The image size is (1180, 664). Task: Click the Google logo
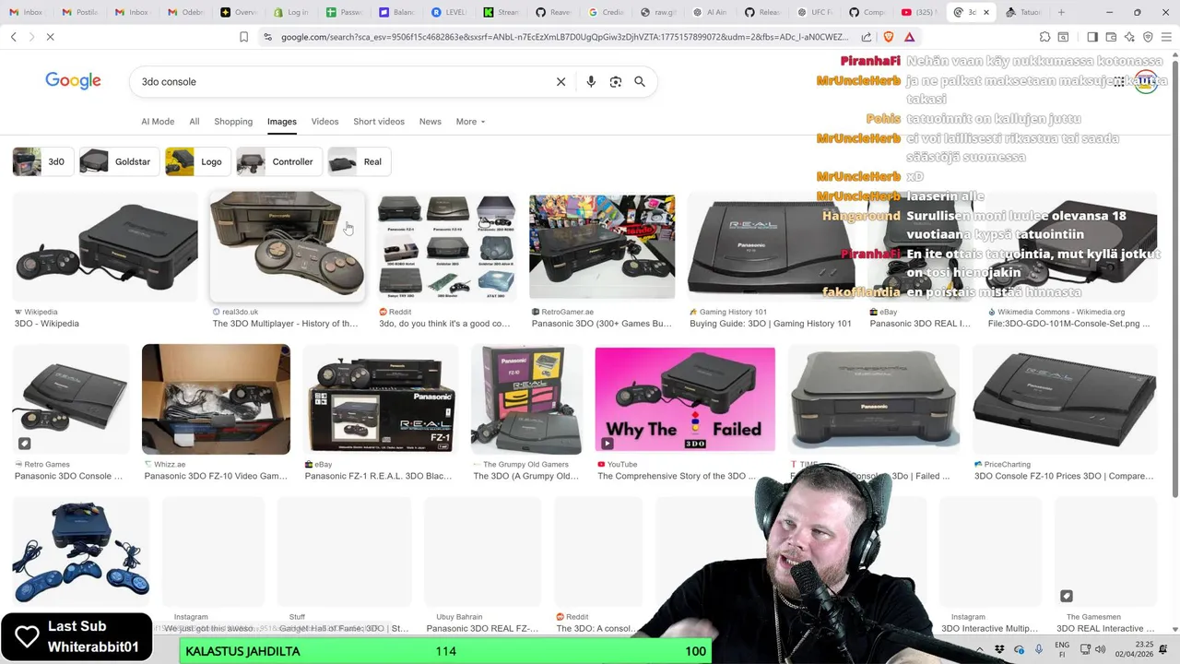[73, 81]
